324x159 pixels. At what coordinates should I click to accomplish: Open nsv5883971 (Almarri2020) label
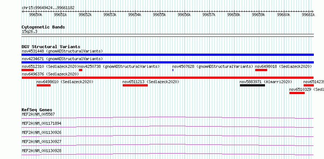coord(266,82)
